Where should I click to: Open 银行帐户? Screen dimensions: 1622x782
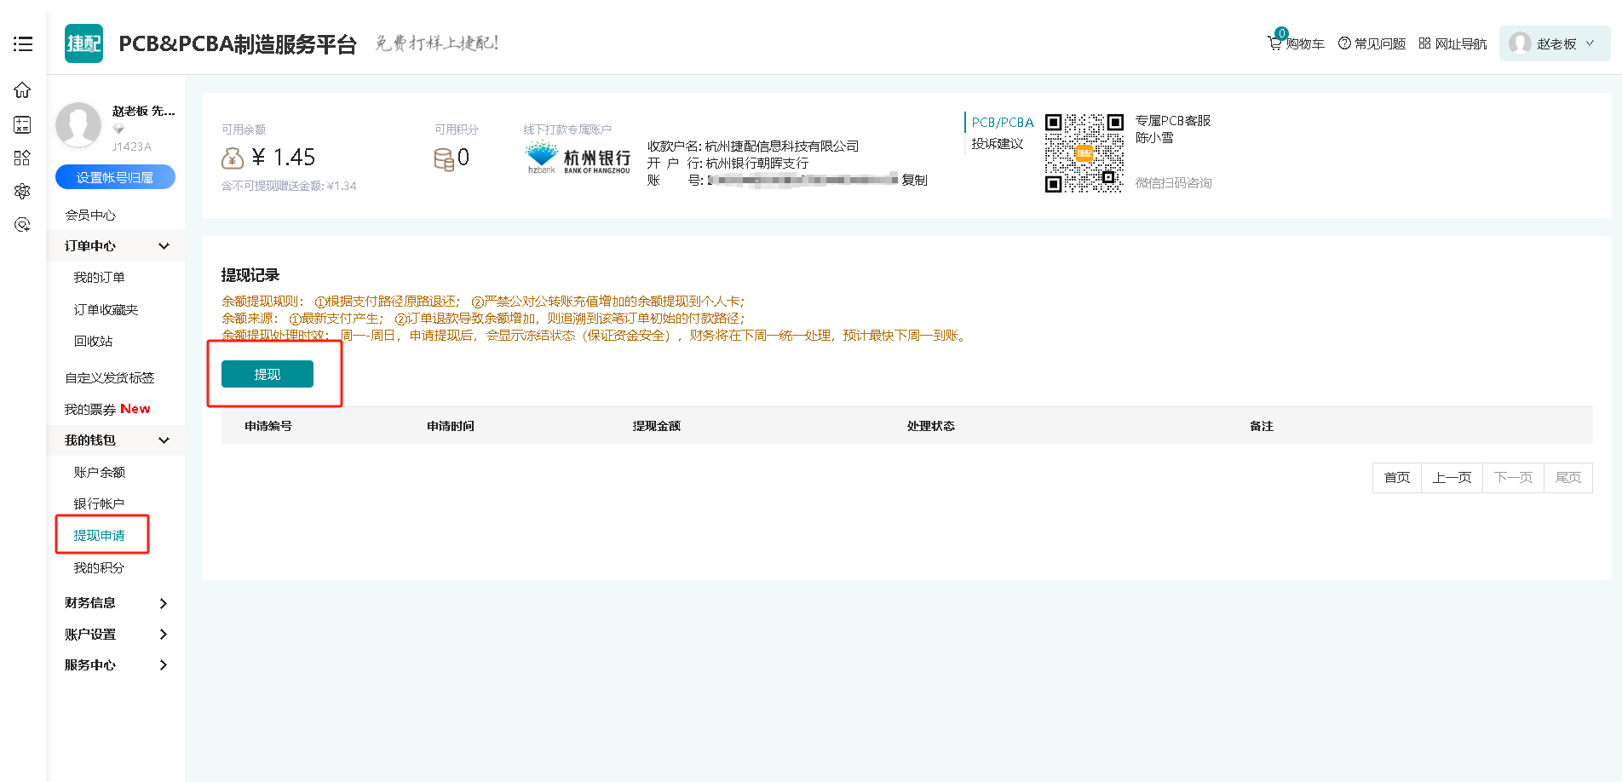pos(99,503)
